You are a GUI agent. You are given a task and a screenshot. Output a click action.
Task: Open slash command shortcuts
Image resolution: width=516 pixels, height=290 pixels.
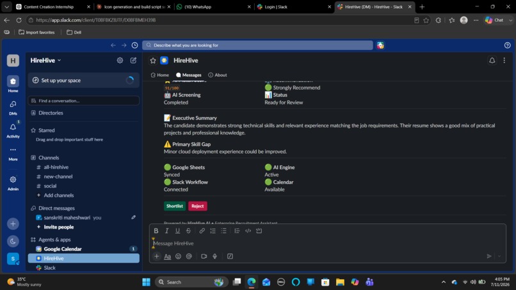coord(230,256)
